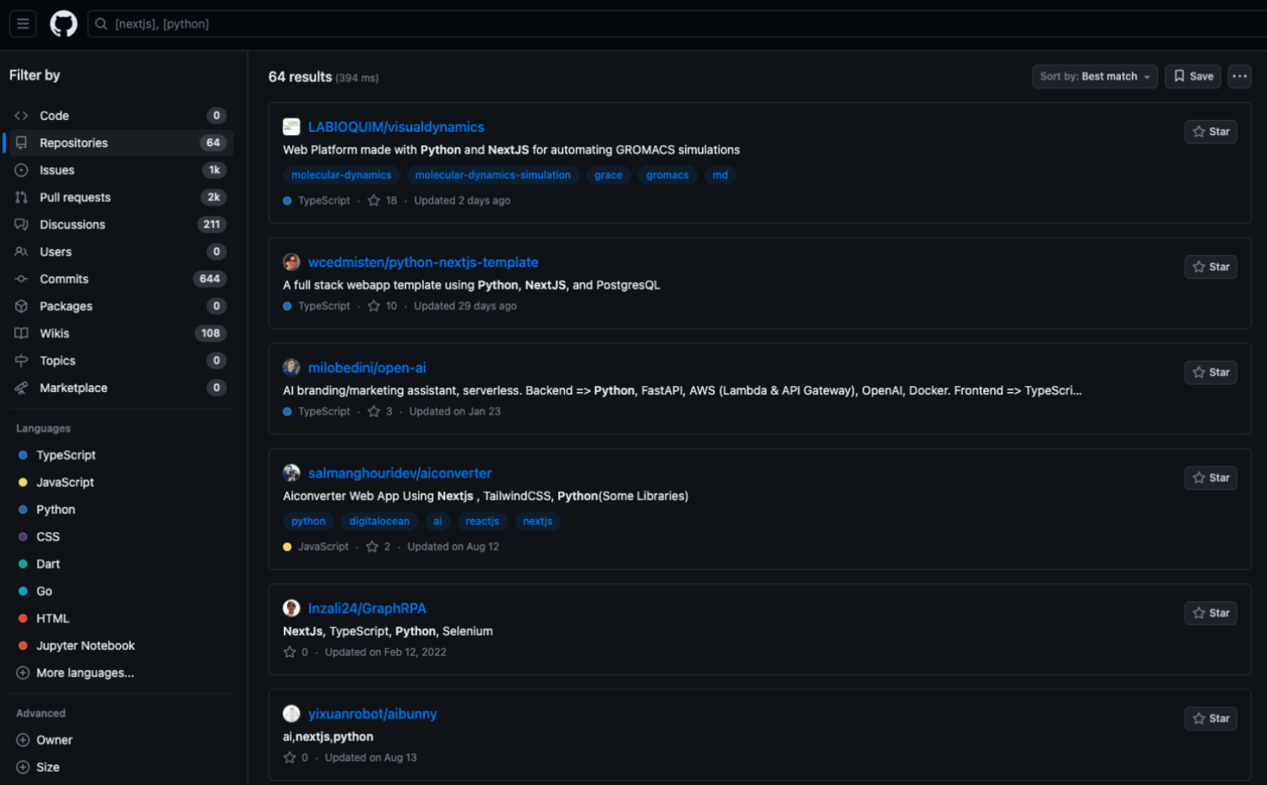The width and height of the screenshot is (1267, 785).
Task: Star the LABIOQUIM/visualdynamics repository
Action: pos(1210,131)
